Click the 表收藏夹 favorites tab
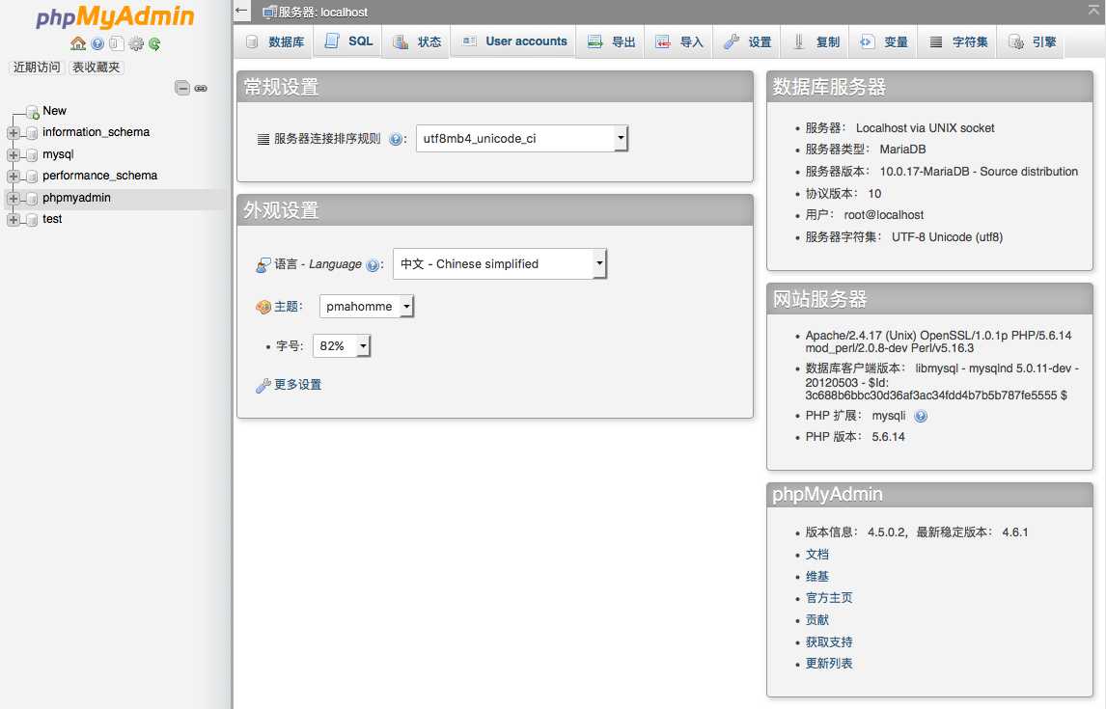This screenshot has width=1106, height=709. 96,67
